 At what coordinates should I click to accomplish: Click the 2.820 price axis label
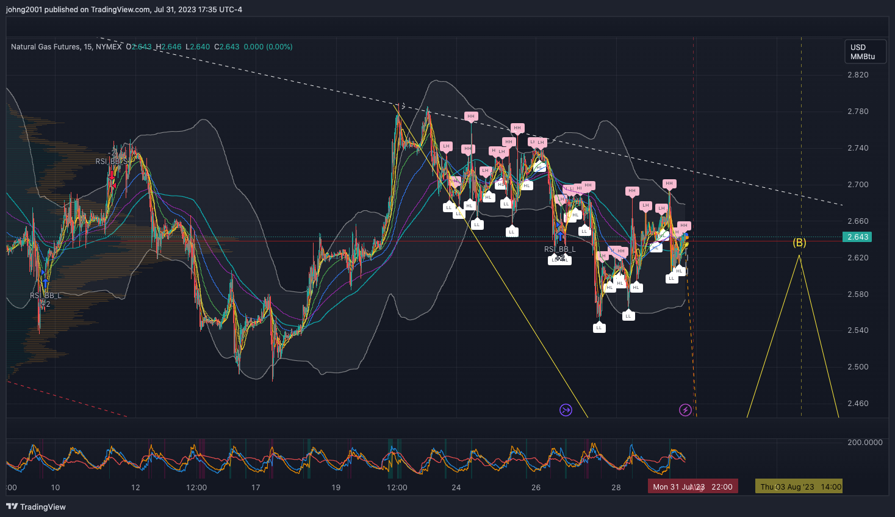tap(858, 75)
